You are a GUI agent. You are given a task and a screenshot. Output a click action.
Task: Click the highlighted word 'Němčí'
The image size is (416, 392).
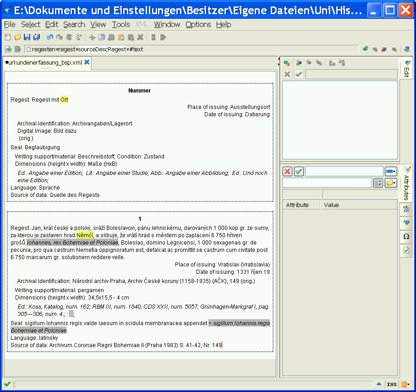coord(85,235)
